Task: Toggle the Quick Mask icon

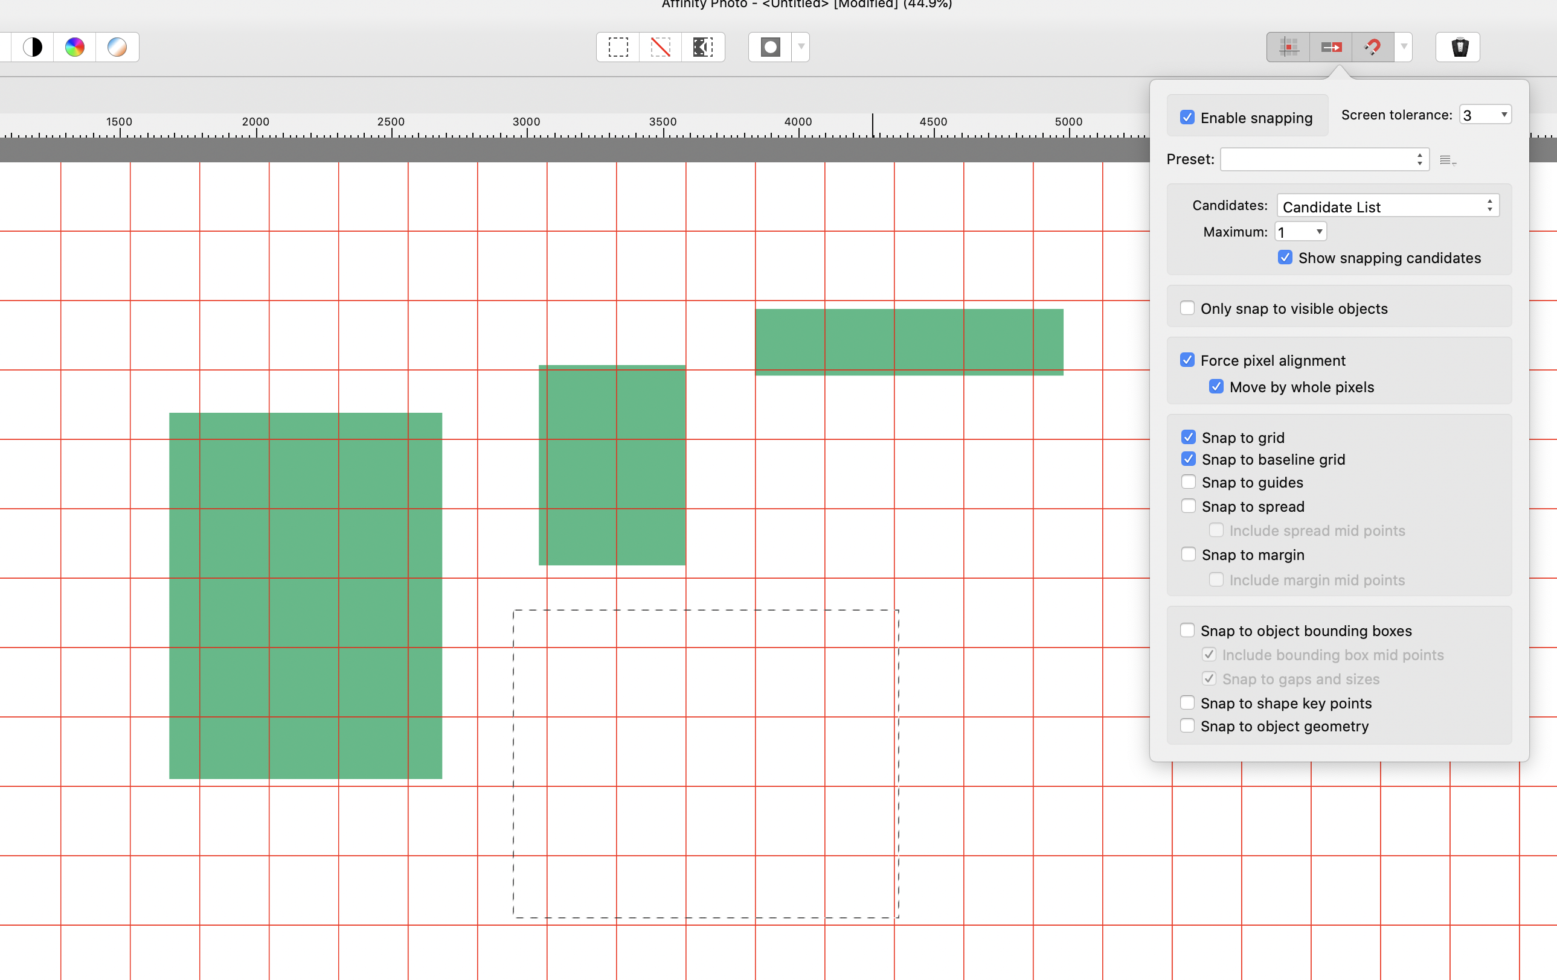Action: (x=770, y=47)
